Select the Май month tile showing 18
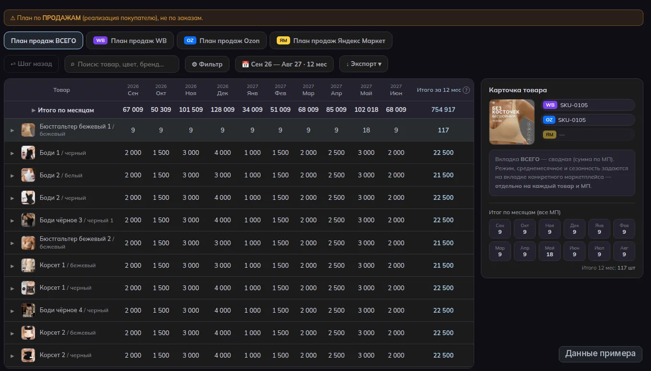 550,251
